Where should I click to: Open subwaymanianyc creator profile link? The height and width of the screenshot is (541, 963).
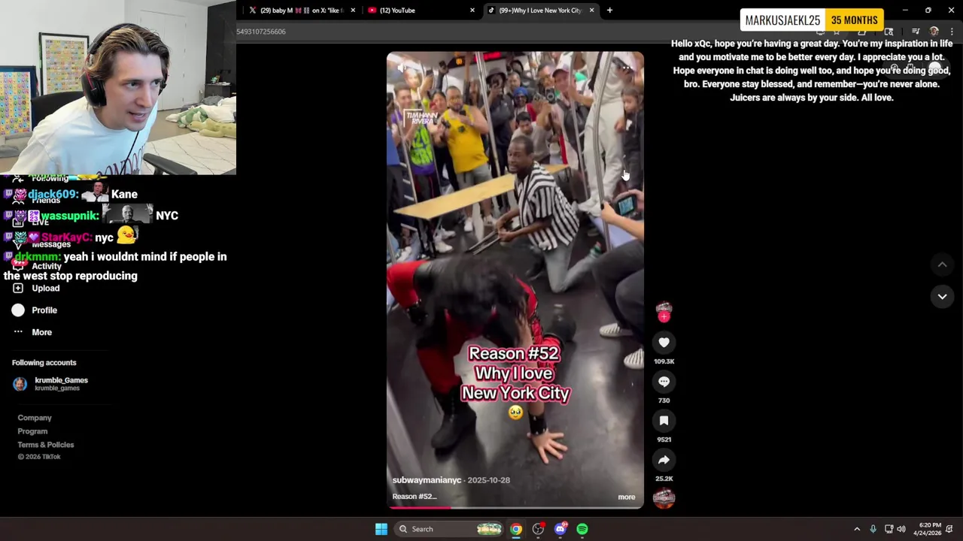(427, 480)
